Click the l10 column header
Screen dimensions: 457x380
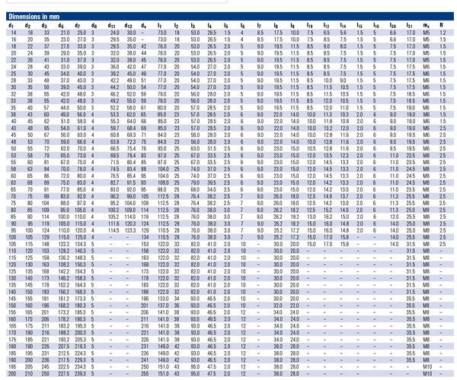[310, 27]
